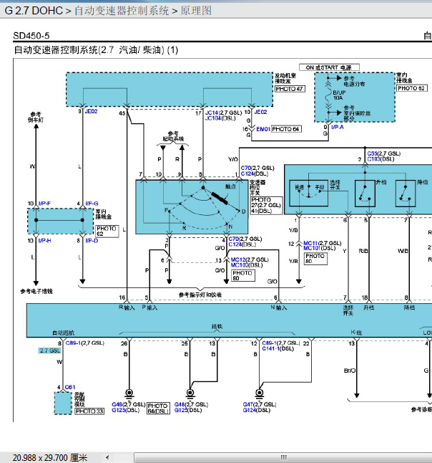Open the I/P-F connector link
432x463 pixels.
[44, 204]
